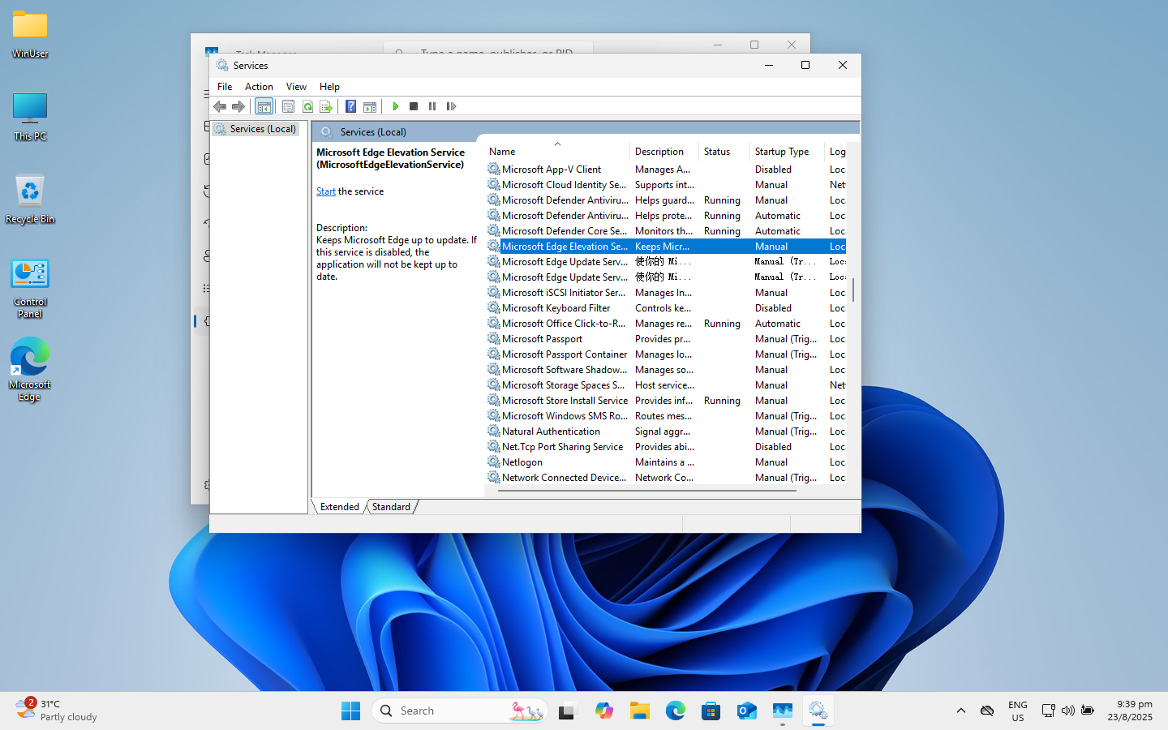
Task: Click the Export List toolbar icon
Action: click(x=326, y=106)
